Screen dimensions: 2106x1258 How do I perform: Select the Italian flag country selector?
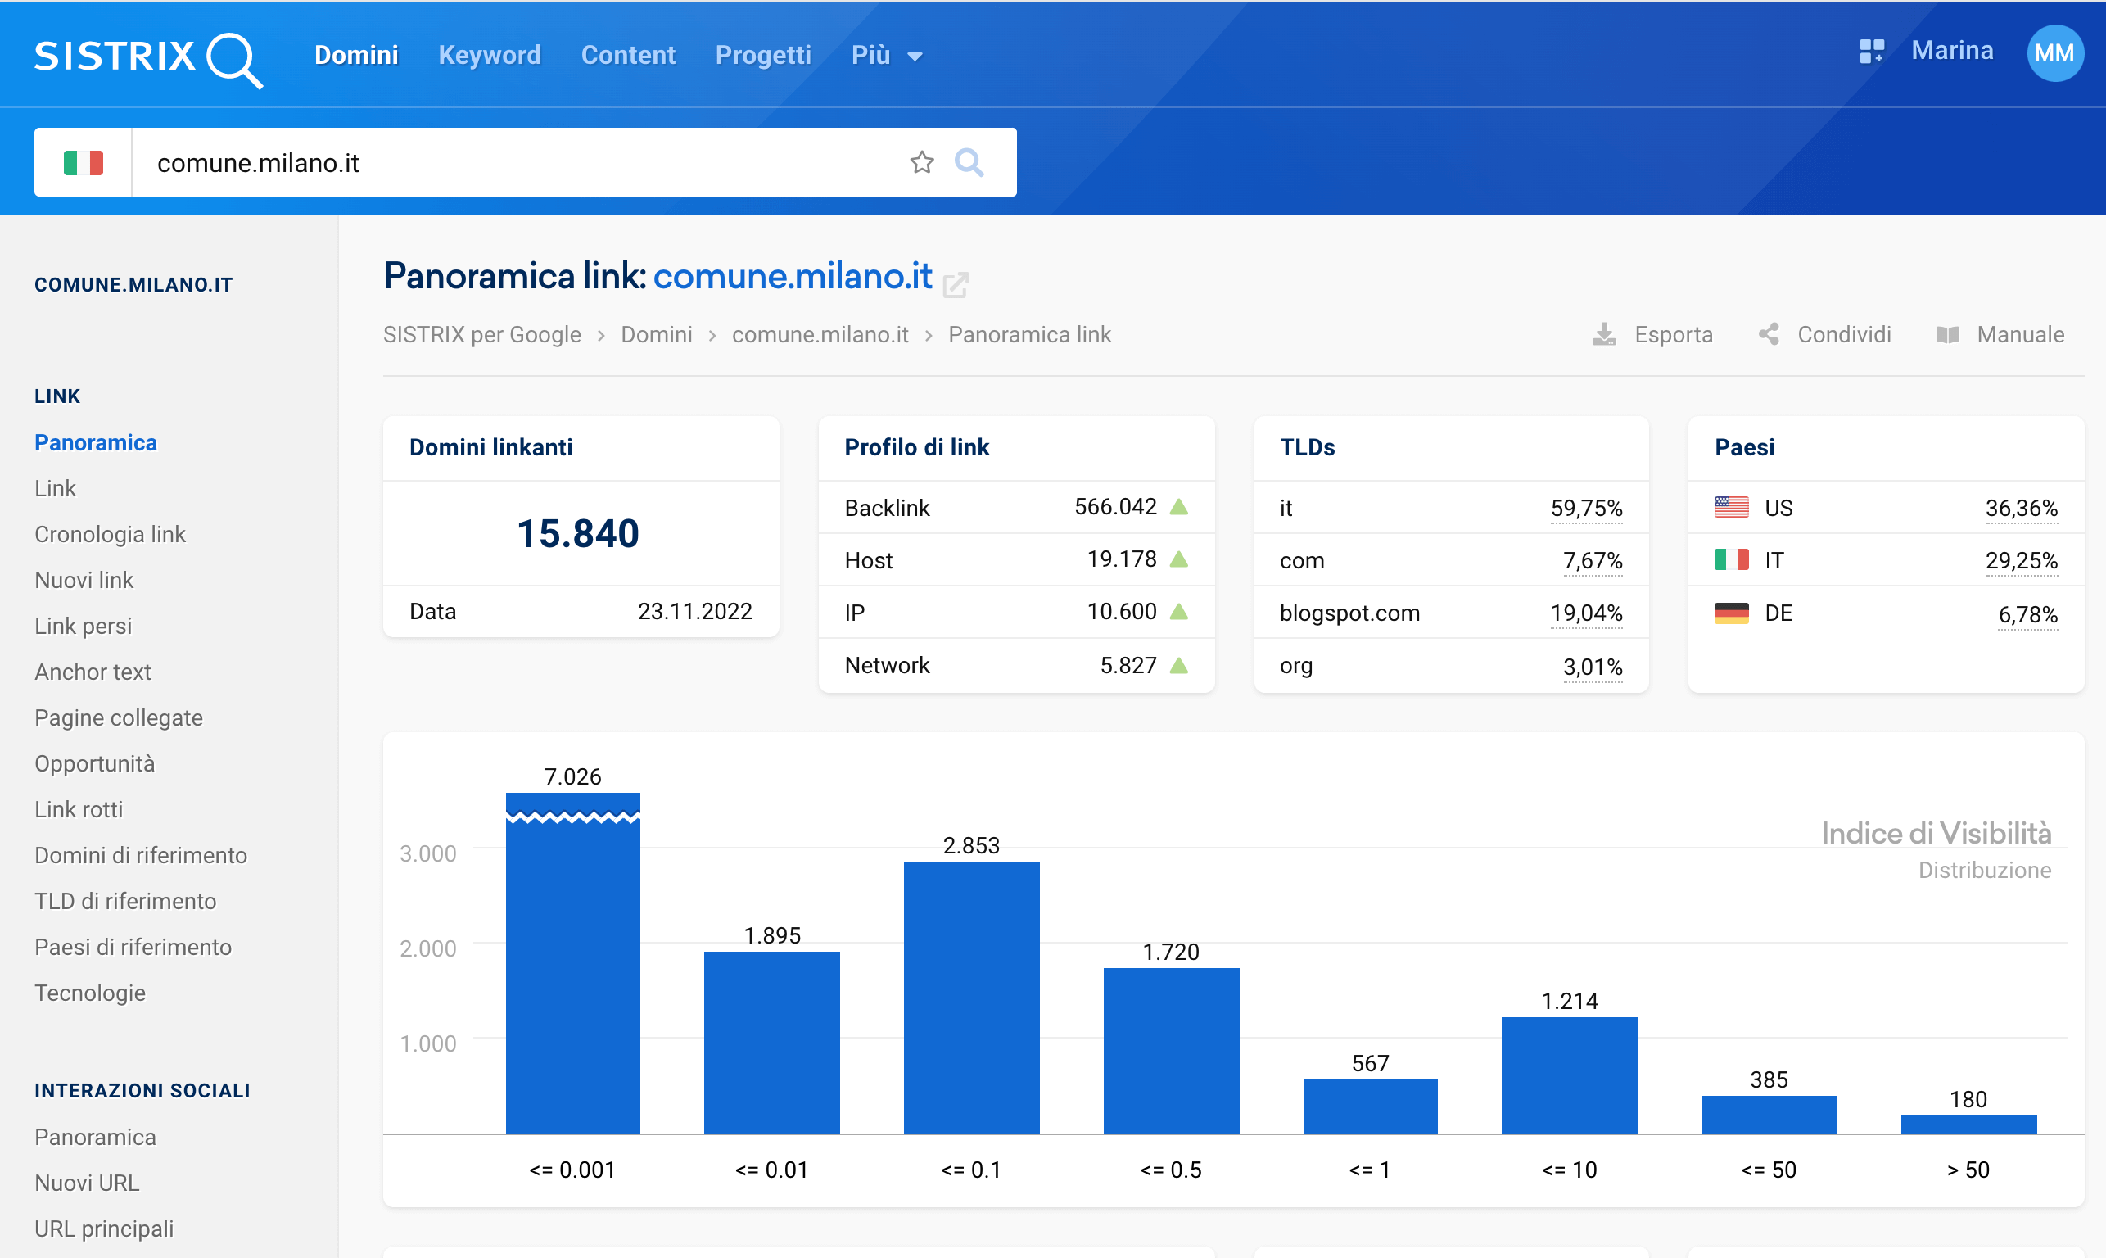[x=83, y=163]
